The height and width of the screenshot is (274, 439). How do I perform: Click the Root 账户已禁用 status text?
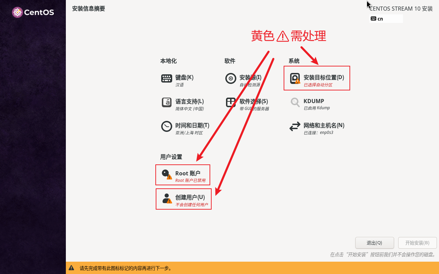(x=190, y=180)
